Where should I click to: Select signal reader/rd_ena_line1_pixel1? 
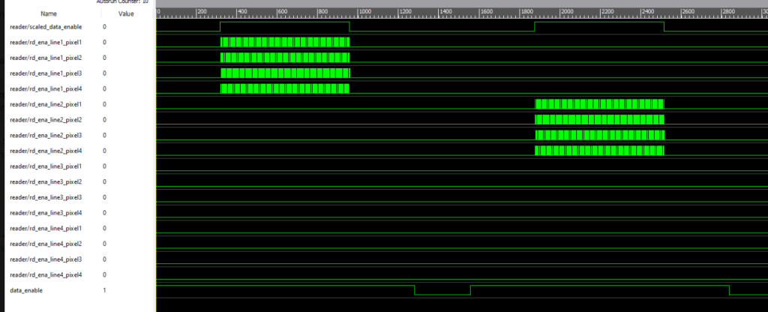(46, 42)
